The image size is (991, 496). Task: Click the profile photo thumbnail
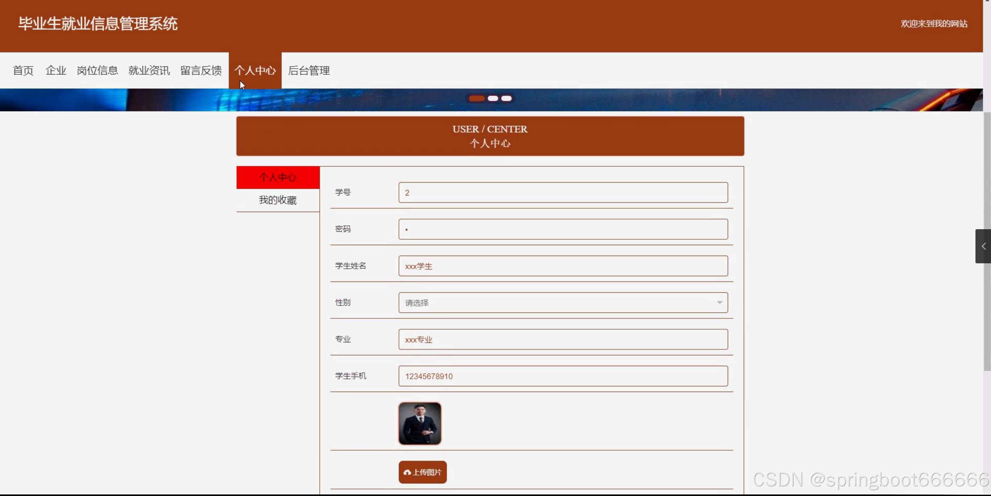420,423
